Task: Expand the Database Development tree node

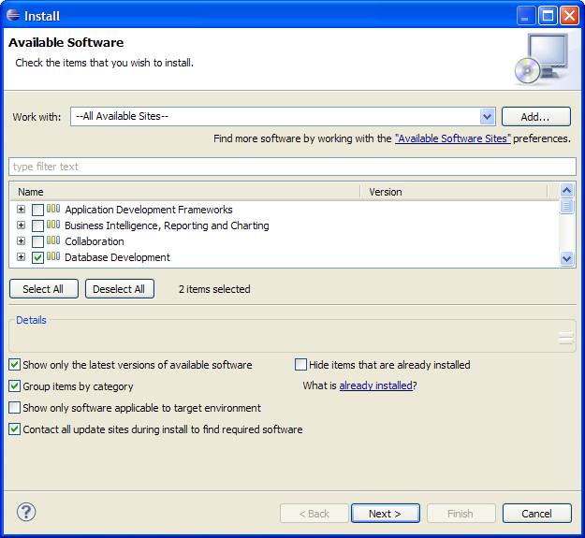Action: pos(21,257)
